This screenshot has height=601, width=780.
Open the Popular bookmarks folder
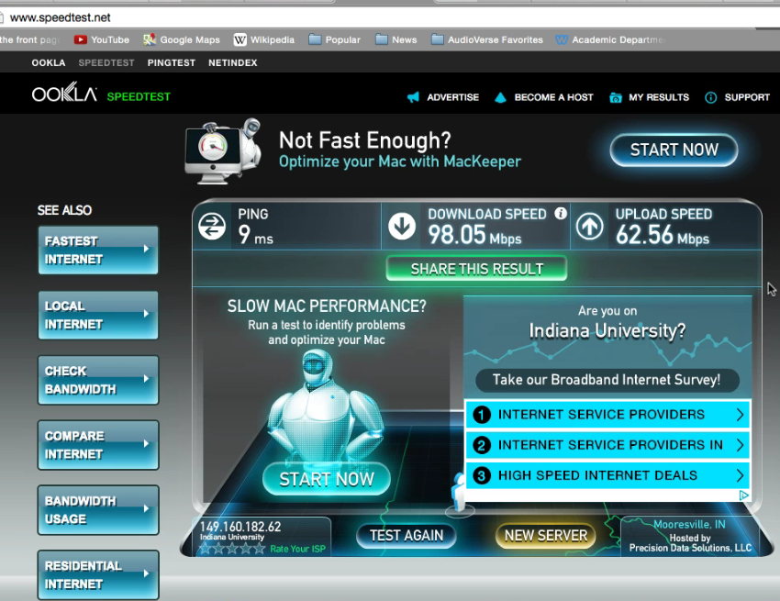[x=334, y=39]
